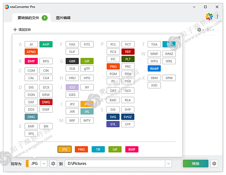
Task: Open the three-dot menu at top right
Action: pyautogui.click(x=217, y=17)
